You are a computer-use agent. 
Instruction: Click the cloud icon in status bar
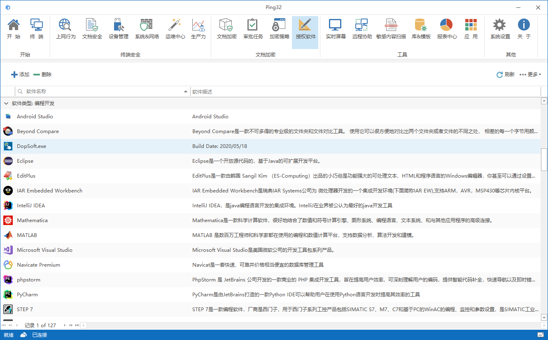(23, 335)
